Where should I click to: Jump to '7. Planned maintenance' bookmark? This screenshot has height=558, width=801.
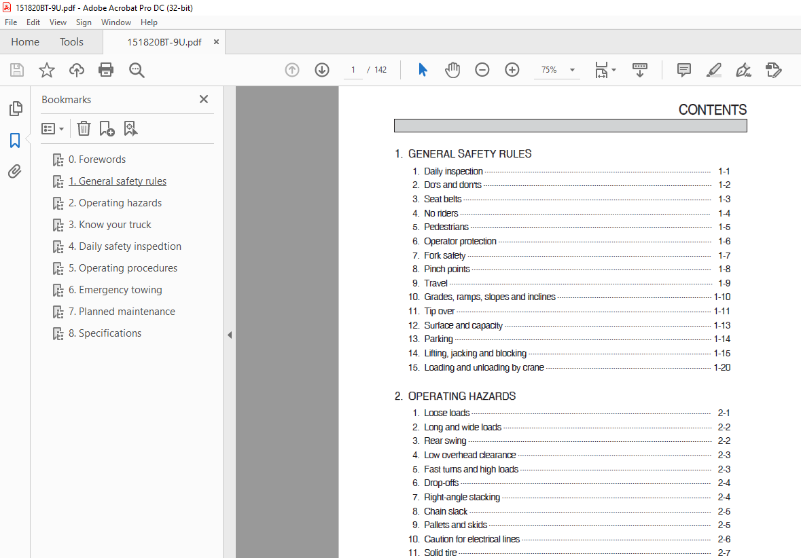[122, 312]
